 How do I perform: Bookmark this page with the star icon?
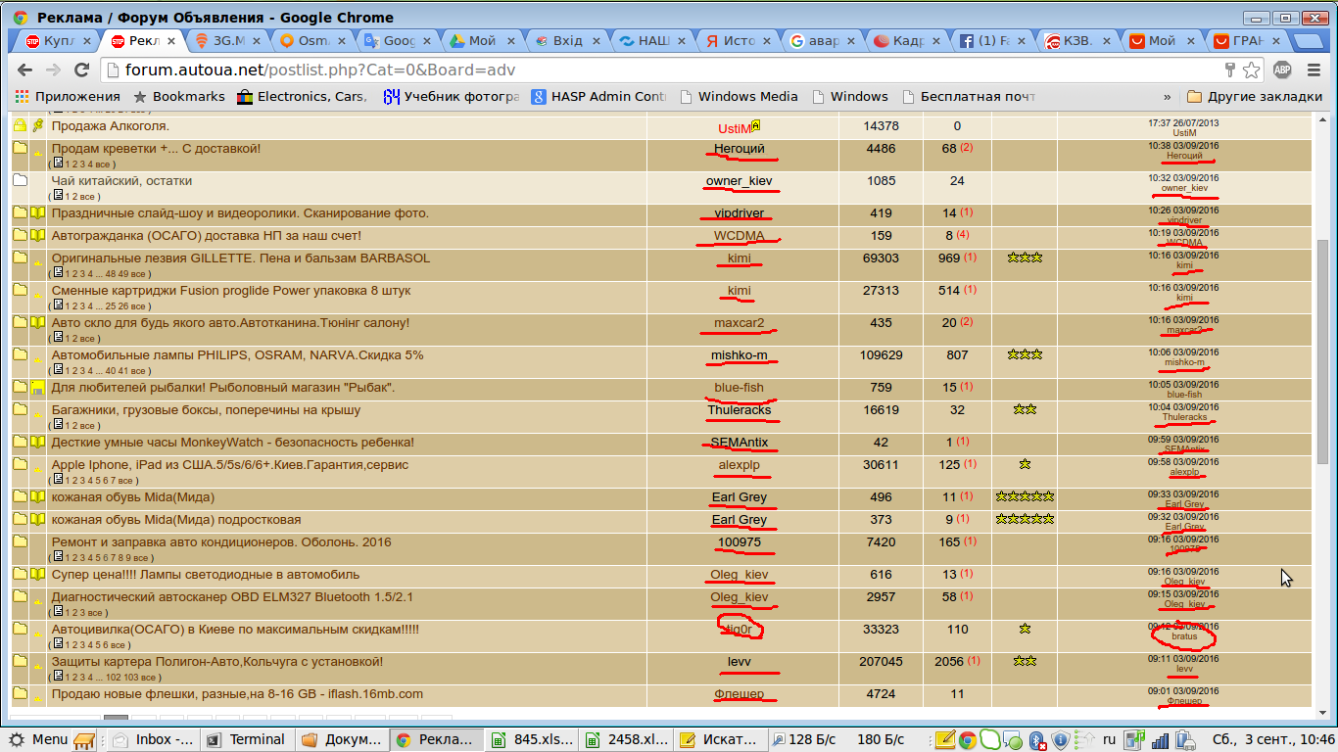coord(1251,70)
